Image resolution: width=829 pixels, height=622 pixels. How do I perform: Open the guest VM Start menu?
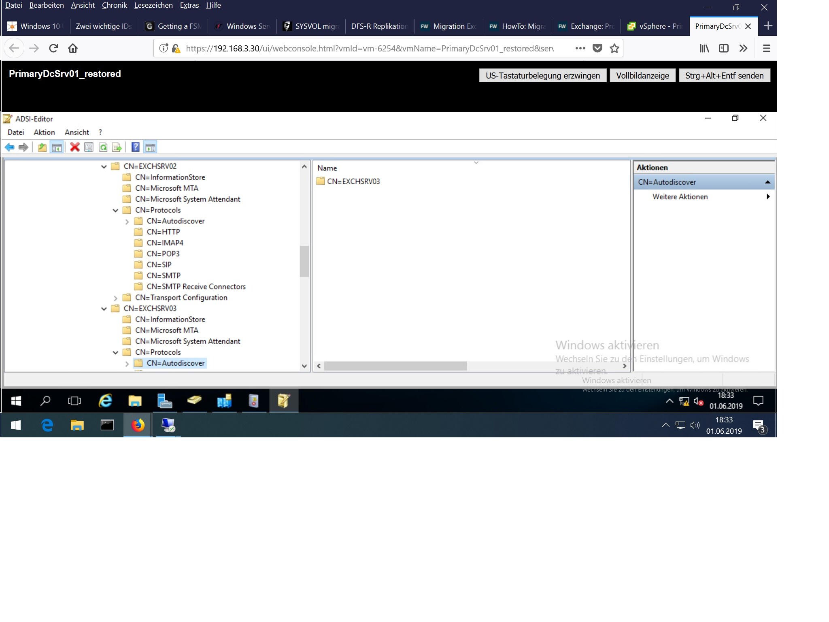click(x=16, y=401)
